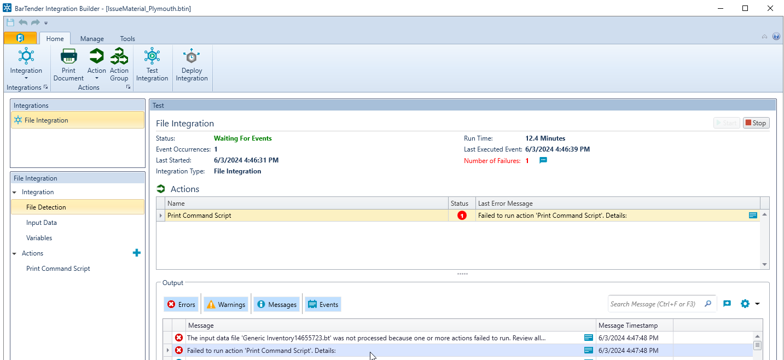This screenshot has width=784, height=360.
Task: Click the Save icon in quick access toolbar
Action: click(10, 22)
